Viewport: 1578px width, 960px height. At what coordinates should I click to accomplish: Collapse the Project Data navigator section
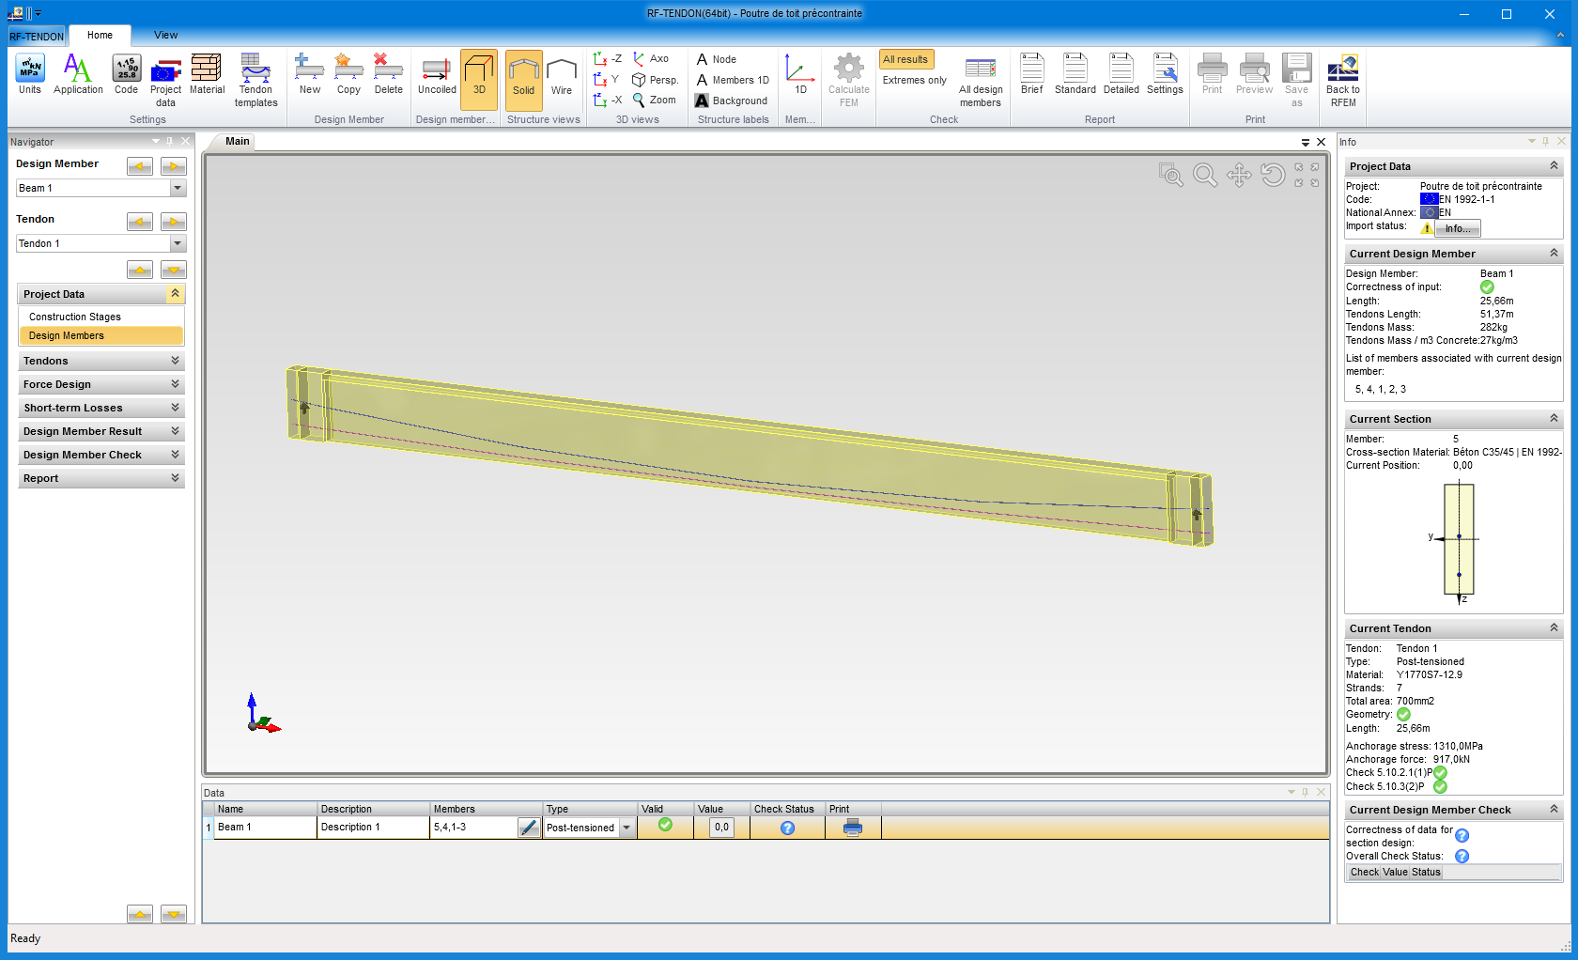(175, 294)
